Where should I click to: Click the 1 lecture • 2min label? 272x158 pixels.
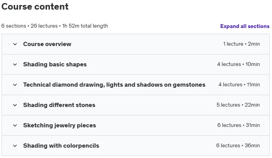241,44
